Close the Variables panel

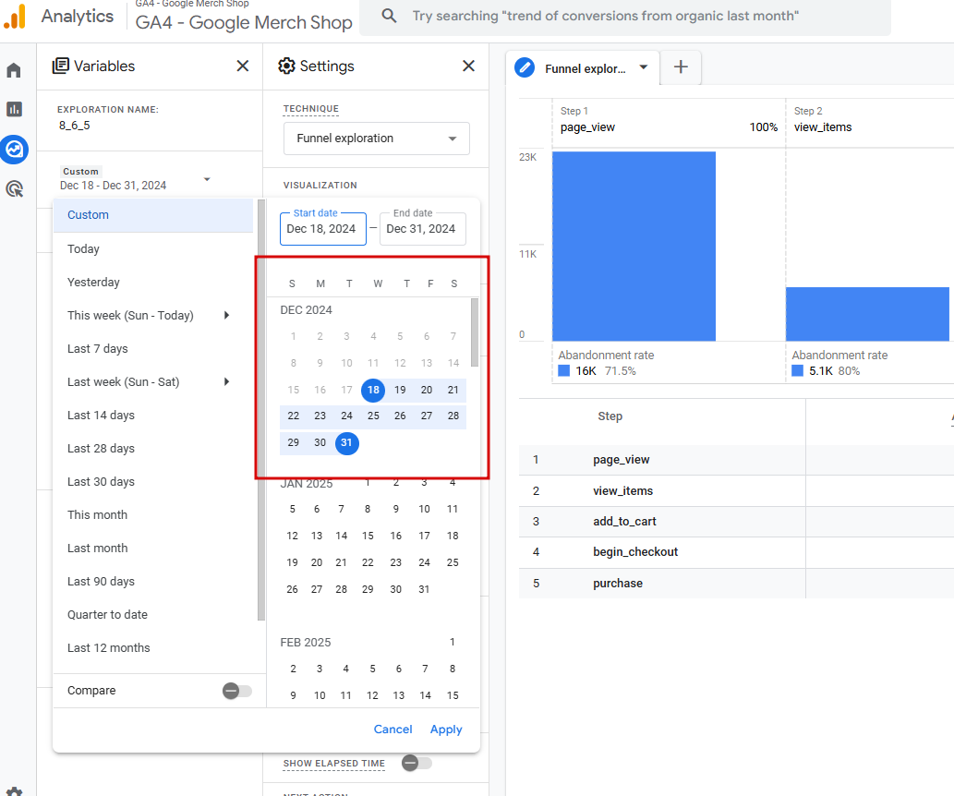(x=243, y=66)
